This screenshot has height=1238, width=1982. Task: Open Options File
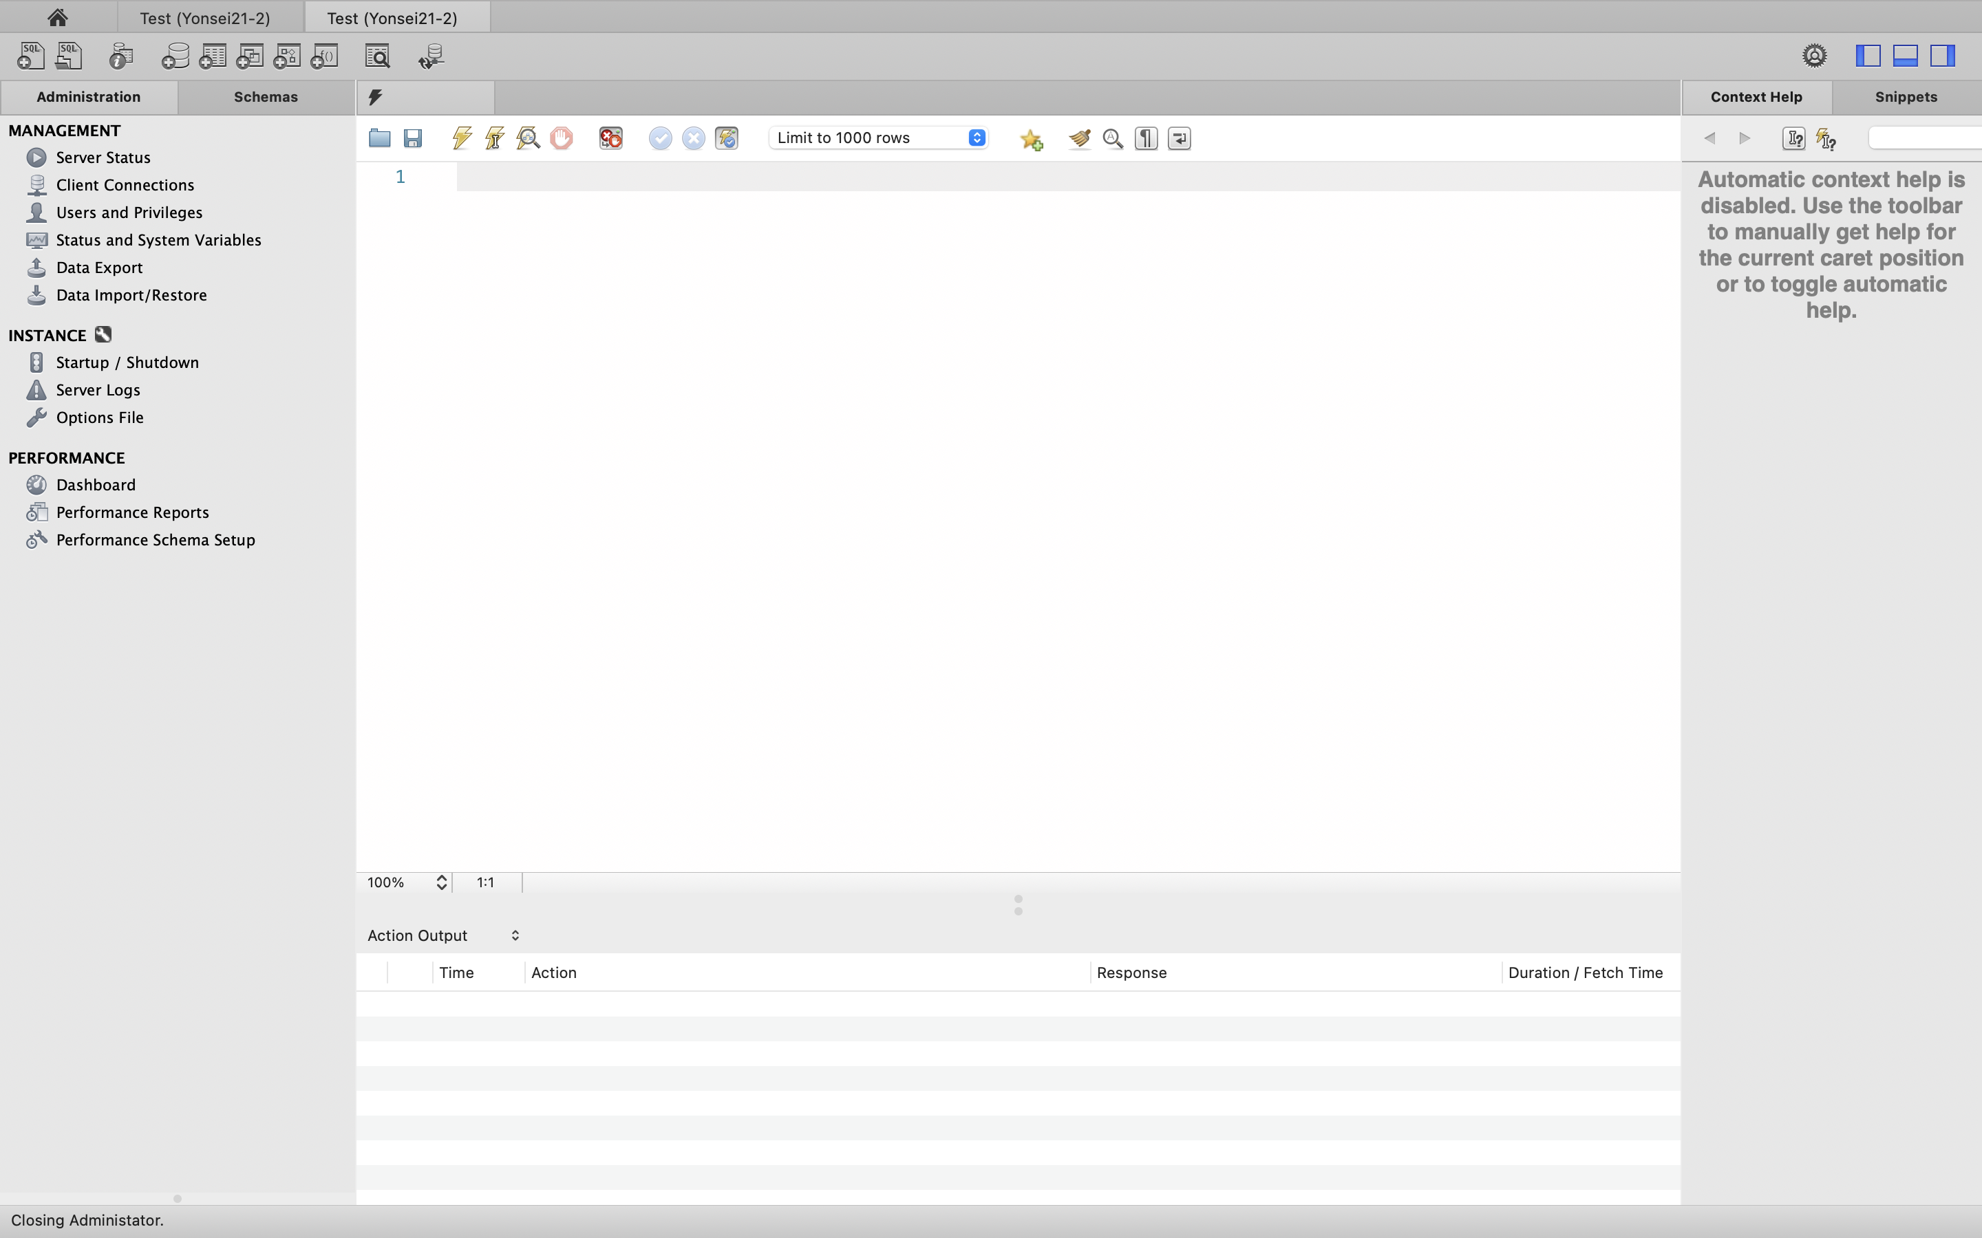pos(100,417)
